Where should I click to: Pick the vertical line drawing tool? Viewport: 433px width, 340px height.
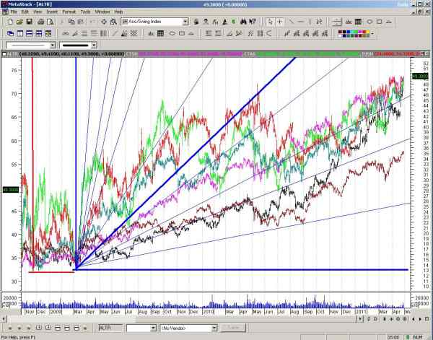pos(310,22)
